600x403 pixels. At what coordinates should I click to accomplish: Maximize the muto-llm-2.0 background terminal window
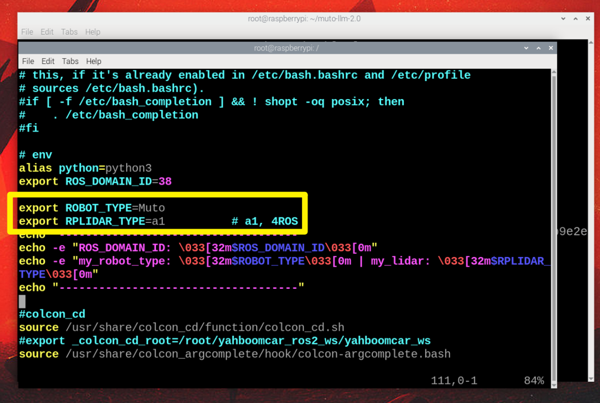[x=576, y=18]
